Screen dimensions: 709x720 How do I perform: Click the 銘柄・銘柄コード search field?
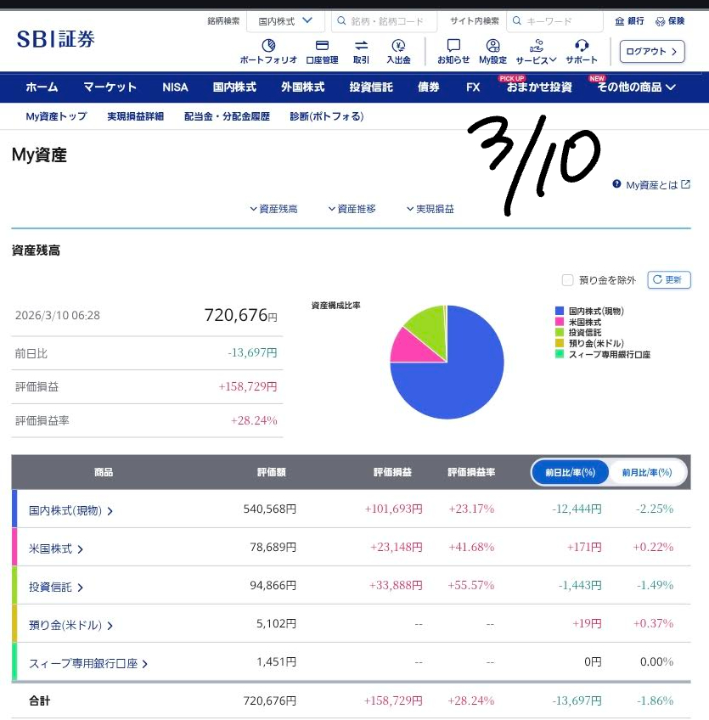[x=384, y=21]
